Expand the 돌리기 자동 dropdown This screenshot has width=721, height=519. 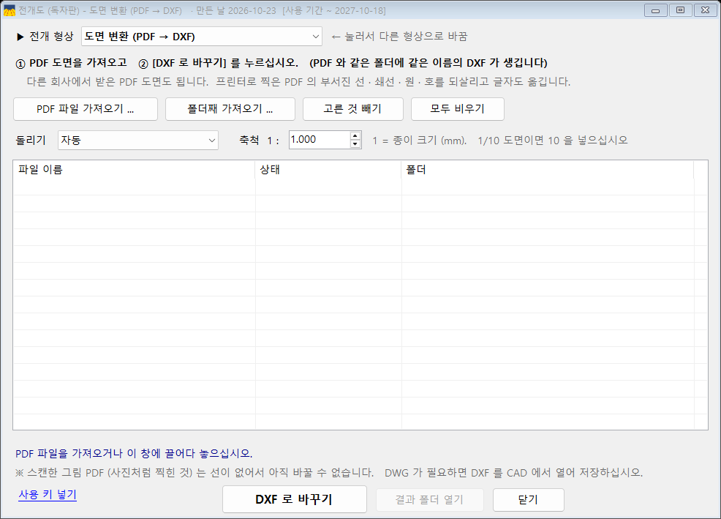tap(138, 140)
